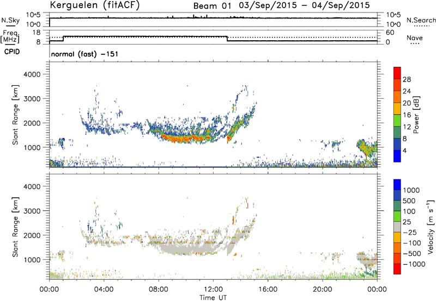The width and height of the screenshot is (436, 301).
Task: Click the -25 label on velocity colorbar
Action: pyautogui.click(x=410, y=232)
